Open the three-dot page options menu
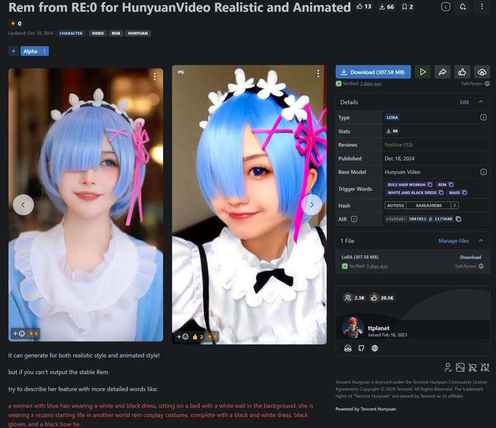Screen dimensions: 496x428 482,7
